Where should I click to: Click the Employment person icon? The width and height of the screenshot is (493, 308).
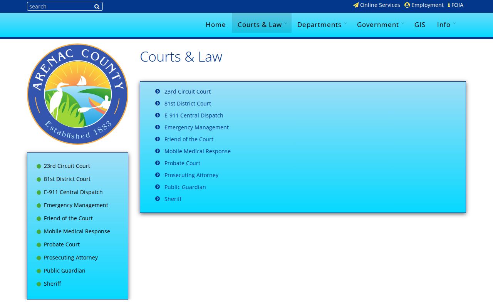click(x=407, y=5)
